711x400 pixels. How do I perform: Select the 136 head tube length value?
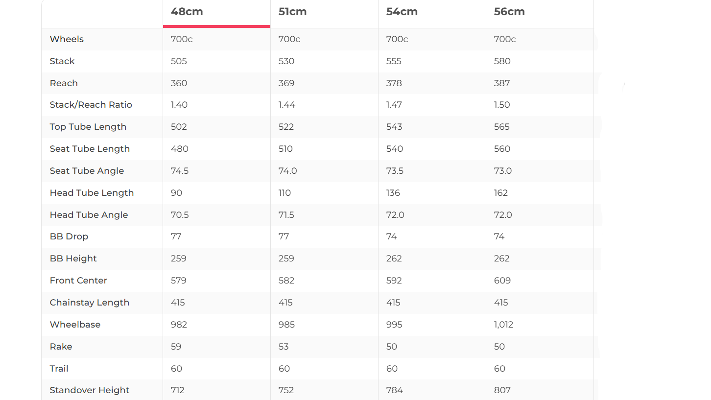[x=393, y=193]
